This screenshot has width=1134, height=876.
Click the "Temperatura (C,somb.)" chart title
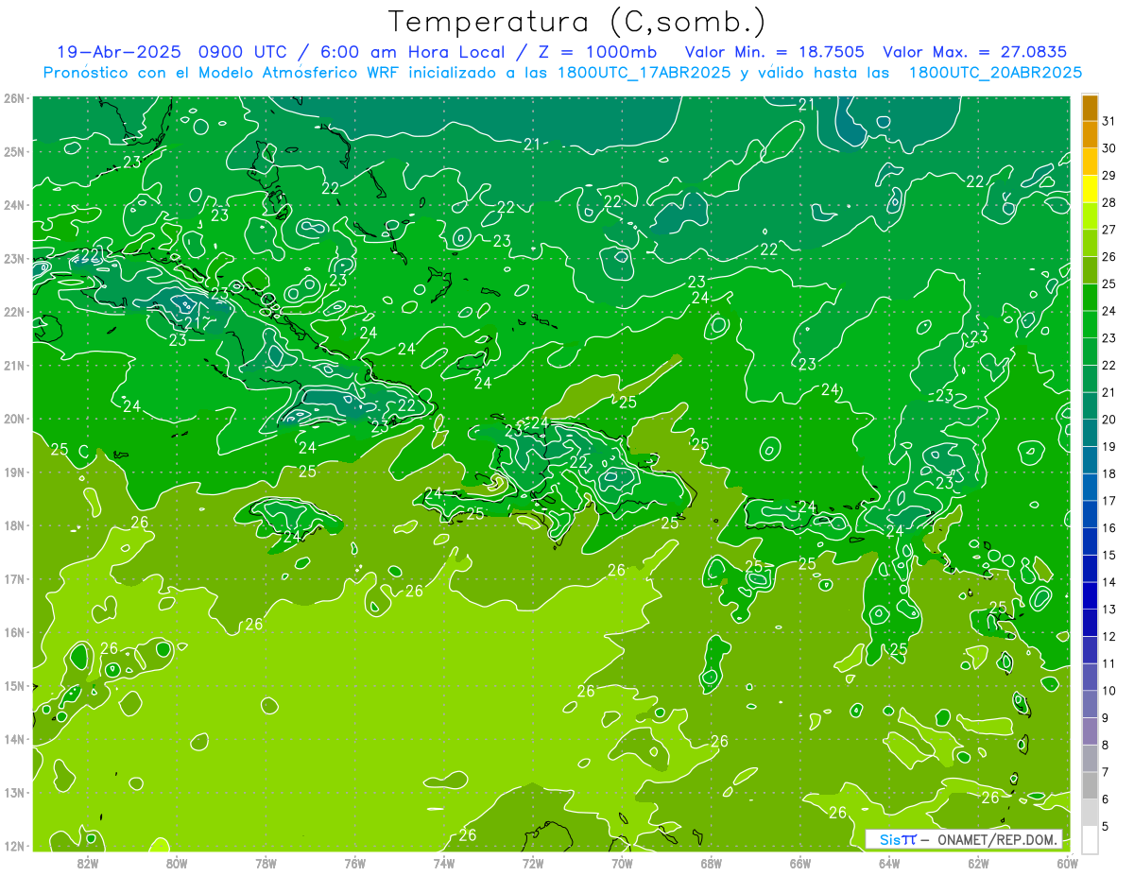coord(577,22)
